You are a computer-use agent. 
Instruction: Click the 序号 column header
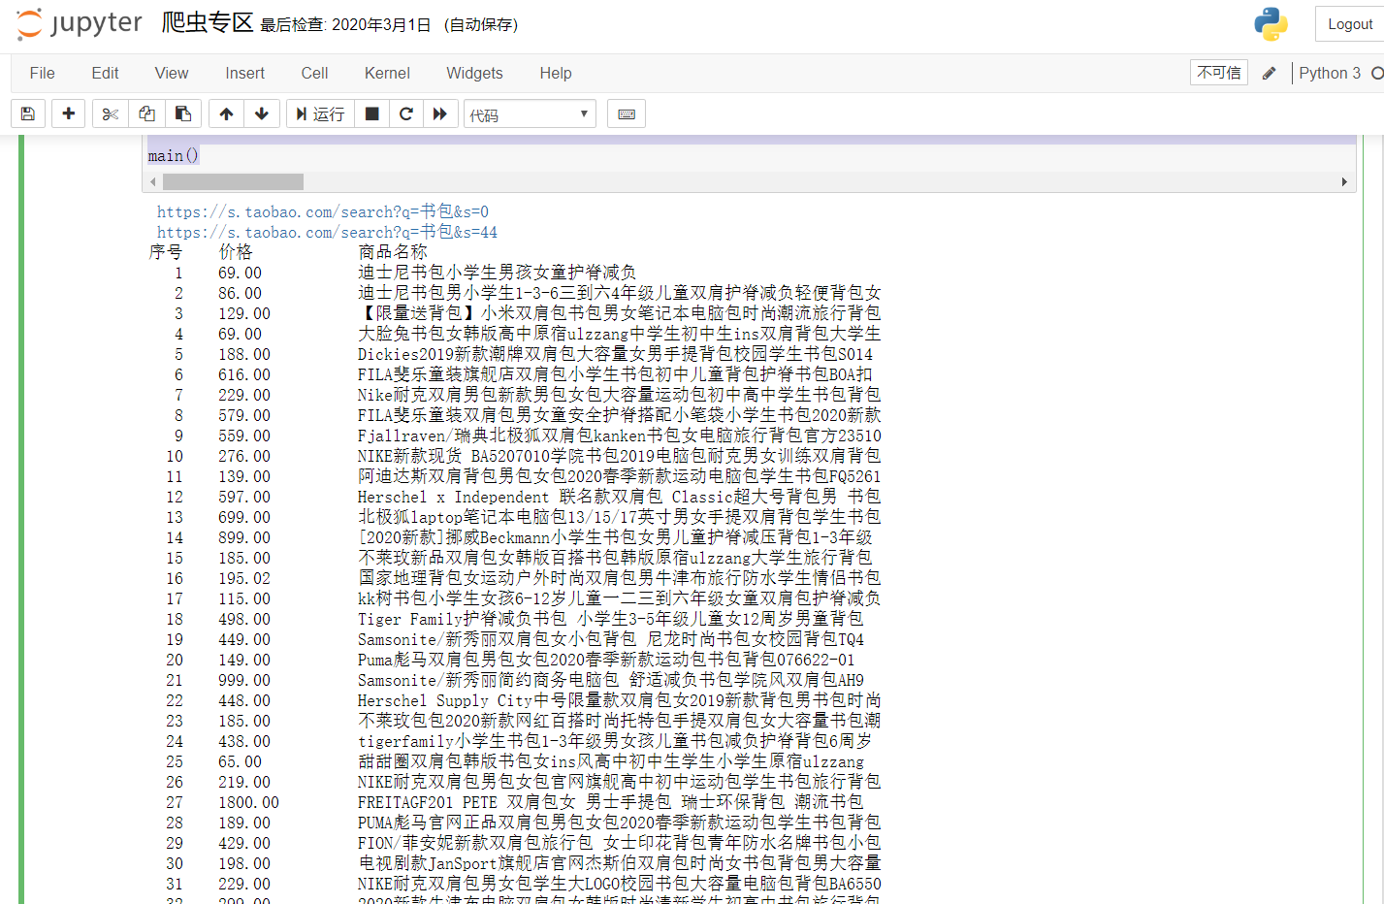click(166, 252)
